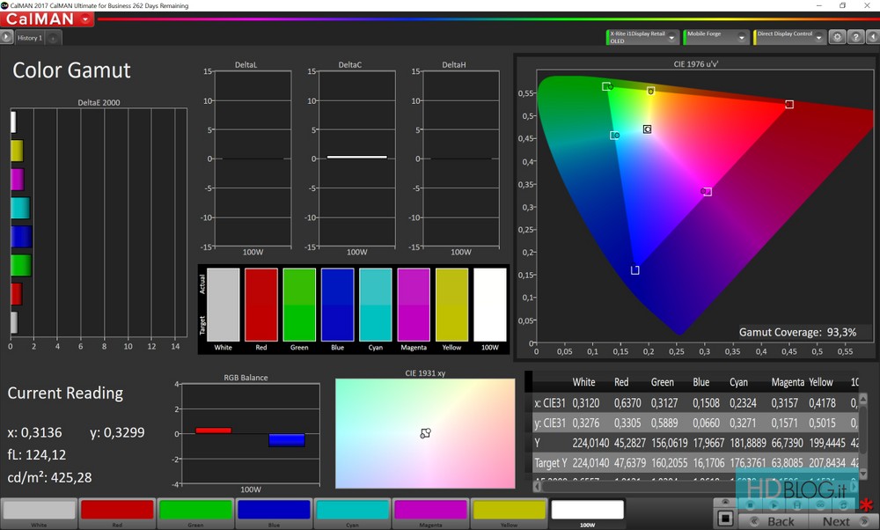The image size is (880, 530).
Task: Click the Target Y row label
Action: point(551,463)
